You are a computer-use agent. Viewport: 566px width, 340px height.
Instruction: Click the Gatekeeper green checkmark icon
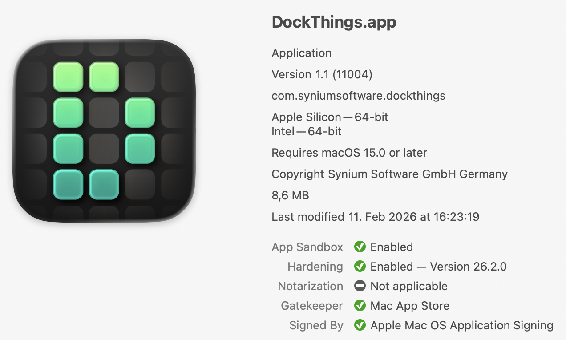point(360,306)
